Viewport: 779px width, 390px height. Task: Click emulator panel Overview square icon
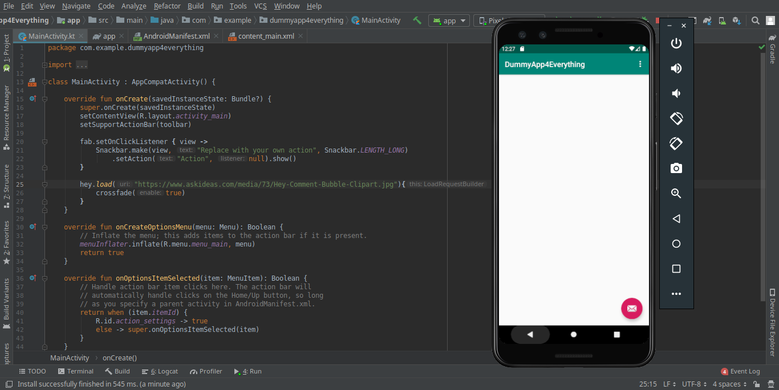pyautogui.click(x=676, y=269)
